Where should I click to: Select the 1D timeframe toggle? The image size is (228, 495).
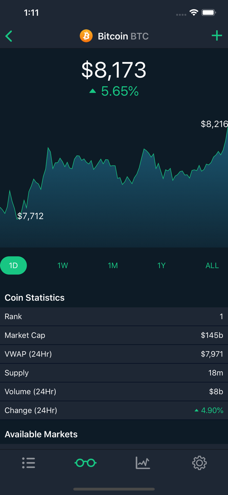[x=13, y=265]
